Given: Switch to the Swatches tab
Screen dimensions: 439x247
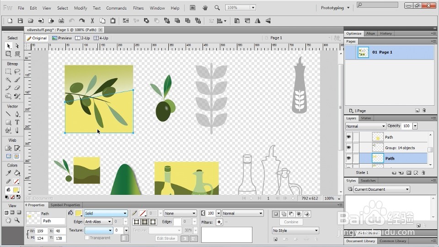Looking at the screenshot, I should pyautogui.click(x=368, y=181).
